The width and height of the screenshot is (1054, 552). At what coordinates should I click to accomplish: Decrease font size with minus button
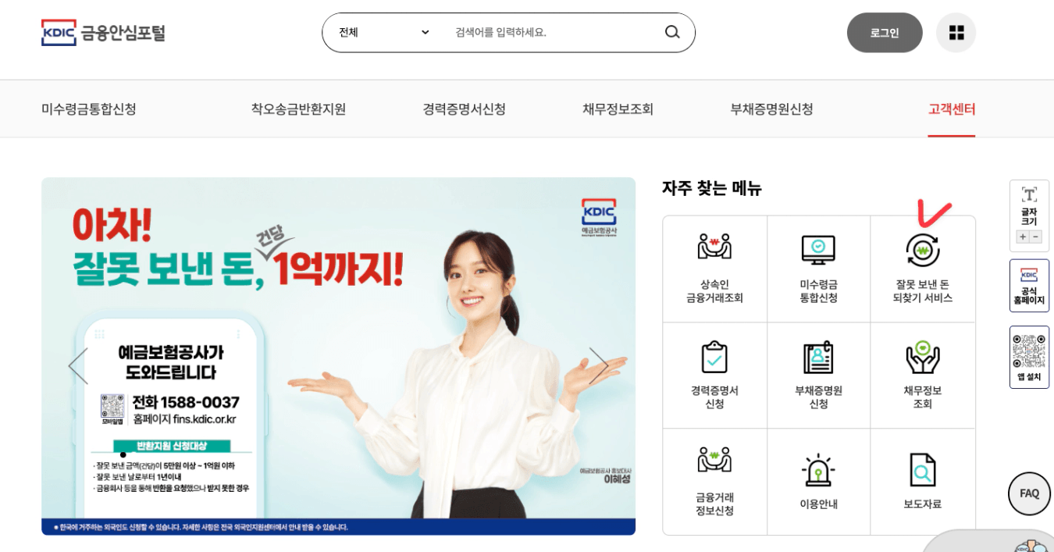click(x=1036, y=237)
